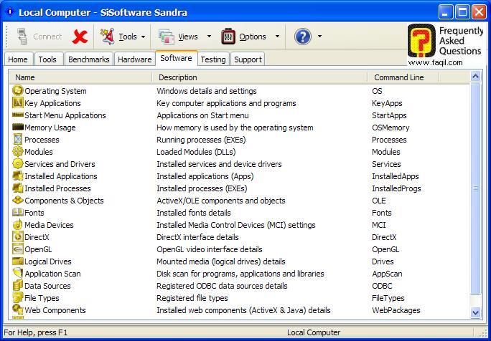The width and height of the screenshot is (491, 341).
Task: Click the Options toolbar button
Action: coord(243,37)
